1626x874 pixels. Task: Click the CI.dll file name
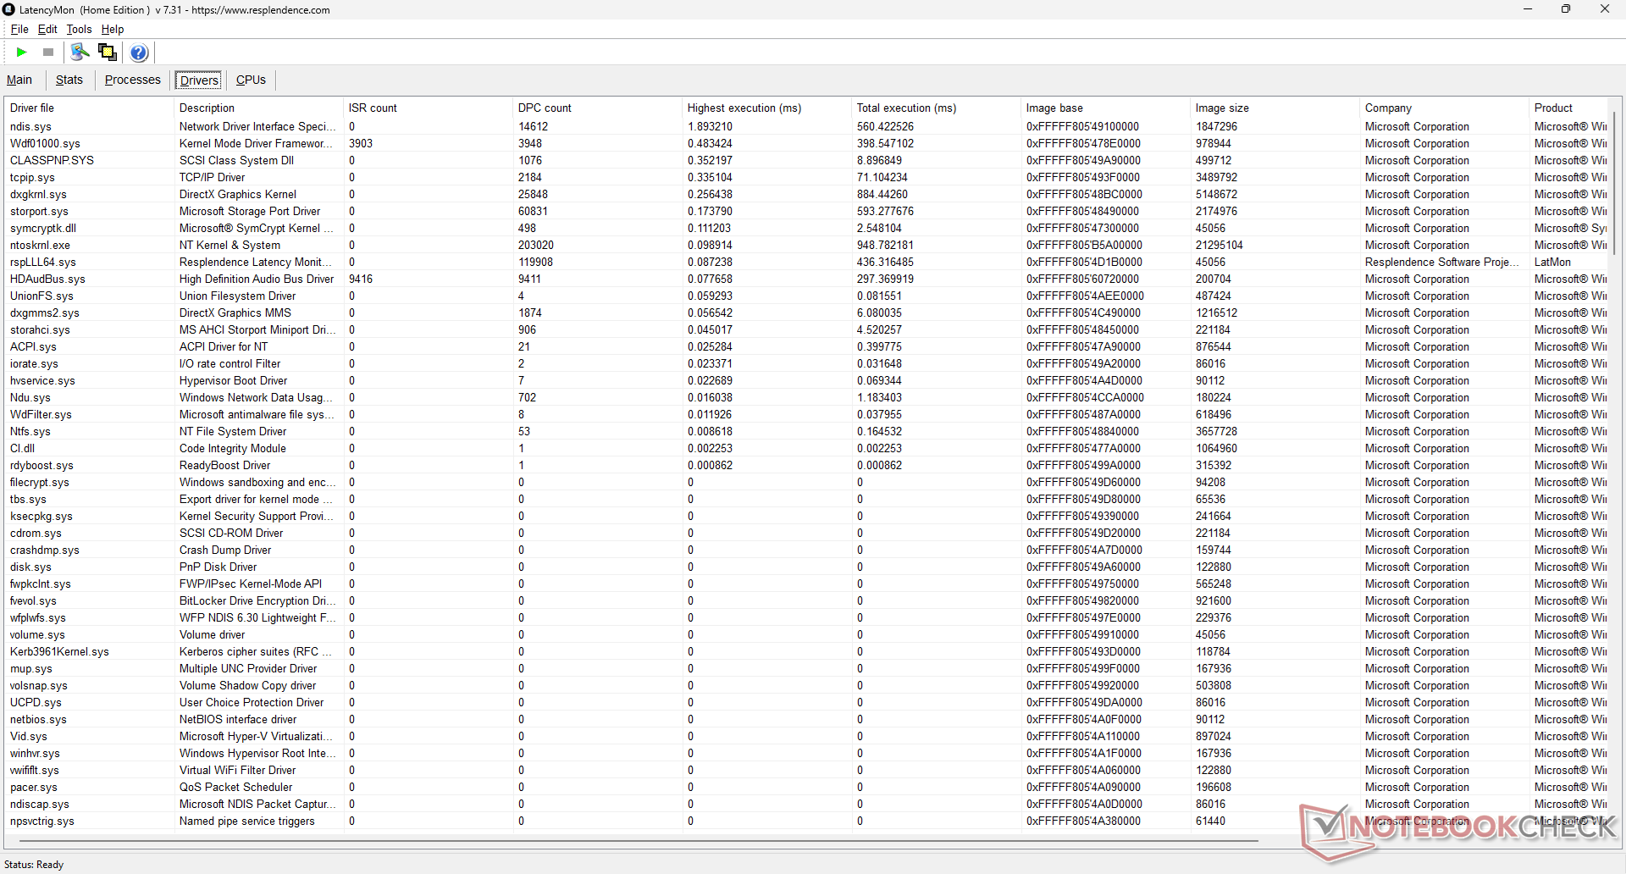[x=23, y=448]
